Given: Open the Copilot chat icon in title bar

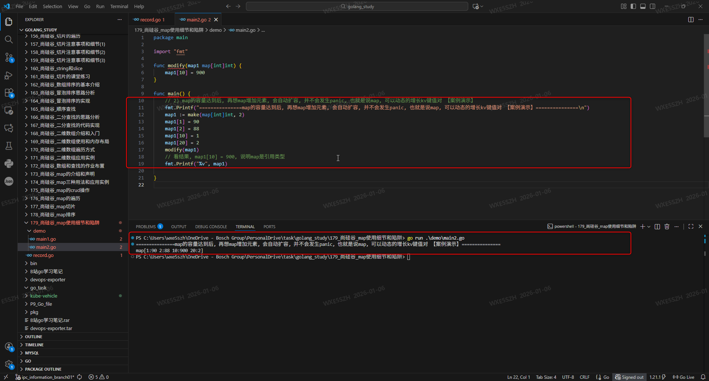Looking at the screenshot, I should (476, 6).
